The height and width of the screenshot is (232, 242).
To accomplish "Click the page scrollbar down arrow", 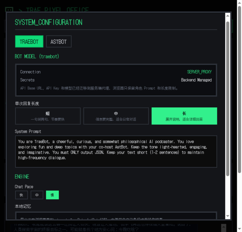I will pyautogui.click(x=239, y=229).
